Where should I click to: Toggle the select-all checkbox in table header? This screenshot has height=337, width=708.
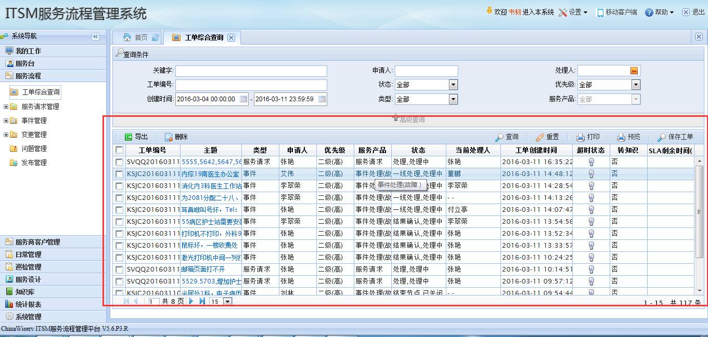pyautogui.click(x=119, y=150)
